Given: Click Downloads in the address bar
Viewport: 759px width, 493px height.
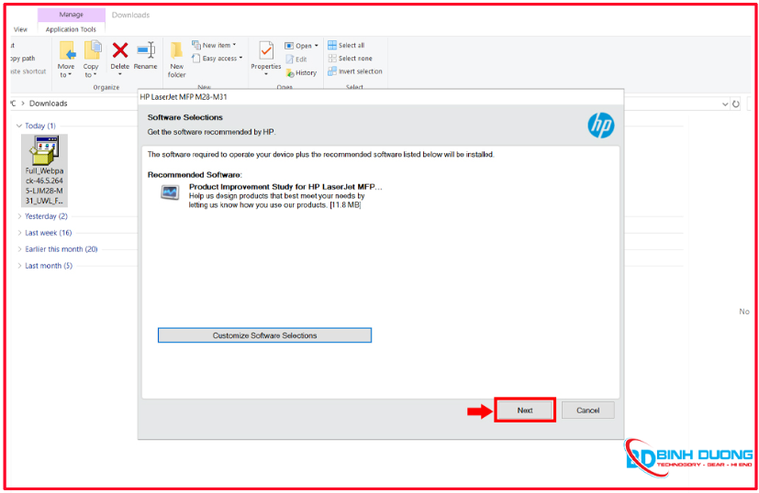Looking at the screenshot, I should pyautogui.click(x=48, y=103).
